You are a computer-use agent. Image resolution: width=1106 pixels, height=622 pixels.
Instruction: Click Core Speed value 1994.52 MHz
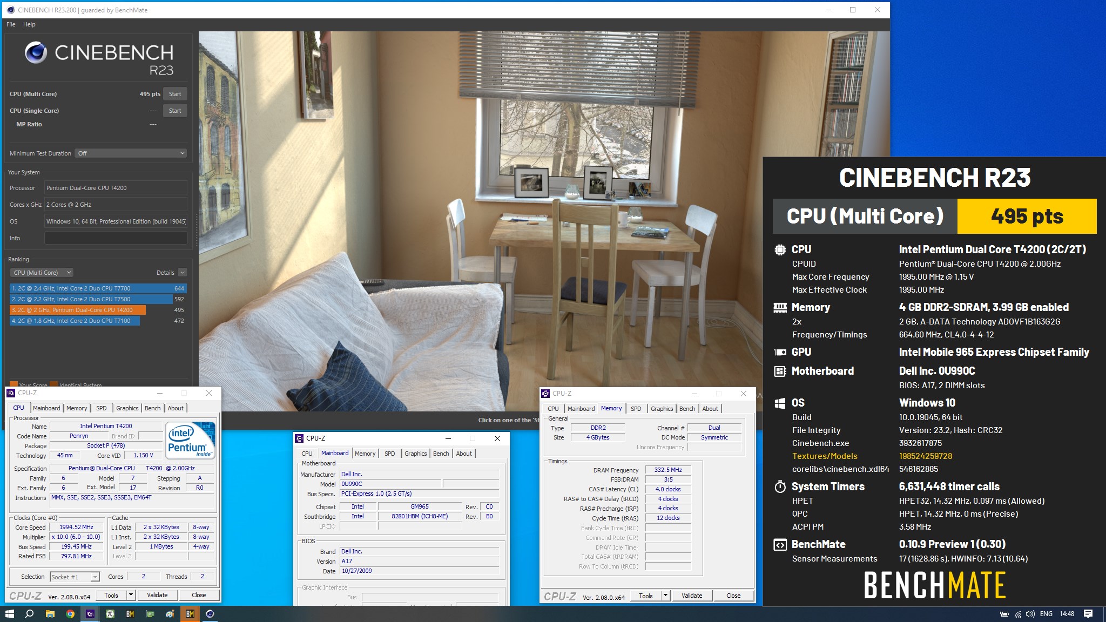[x=77, y=527]
